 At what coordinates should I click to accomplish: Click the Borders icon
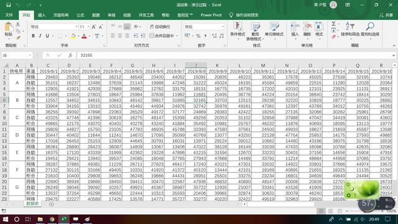pyautogui.click(x=60, y=36)
